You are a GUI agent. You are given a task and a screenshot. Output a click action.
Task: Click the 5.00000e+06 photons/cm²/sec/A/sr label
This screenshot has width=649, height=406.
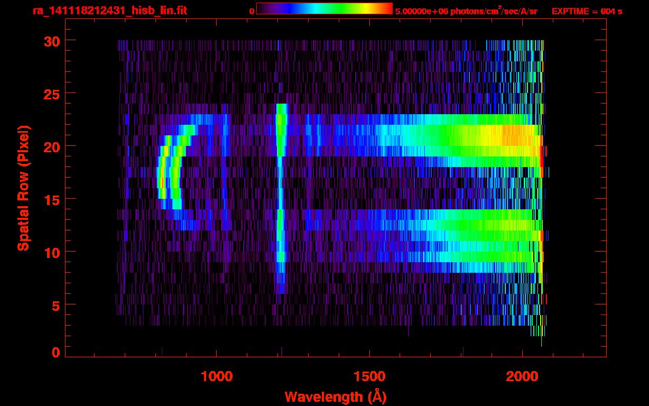pyautogui.click(x=466, y=11)
